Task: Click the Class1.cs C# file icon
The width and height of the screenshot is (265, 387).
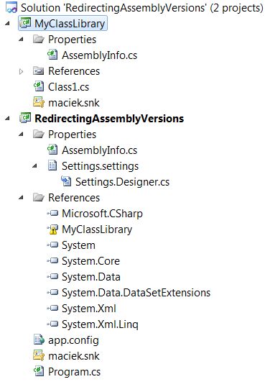Action: tap(39, 86)
